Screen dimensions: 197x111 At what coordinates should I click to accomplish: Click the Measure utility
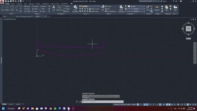157,8
